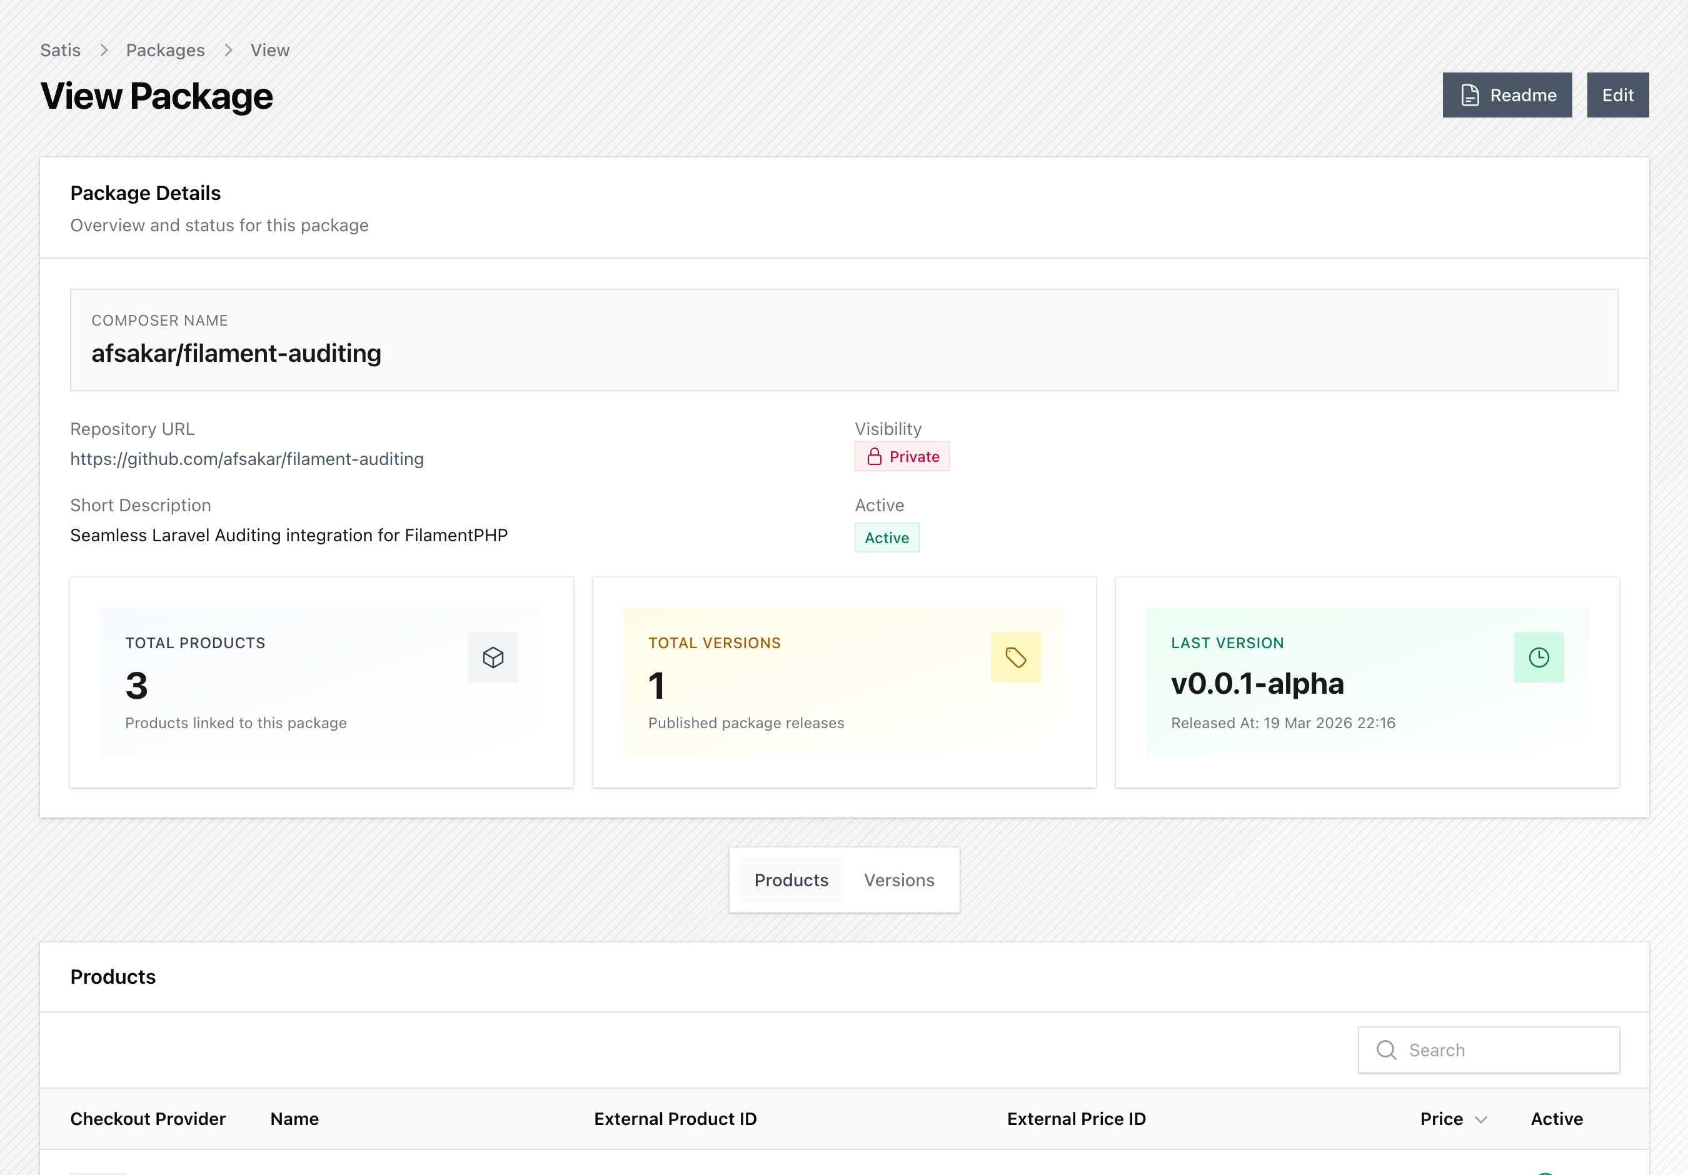This screenshot has height=1175, width=1688.
Task: Sort by Price using the chevron arrow
Action: click(x=1480, y=1119)
